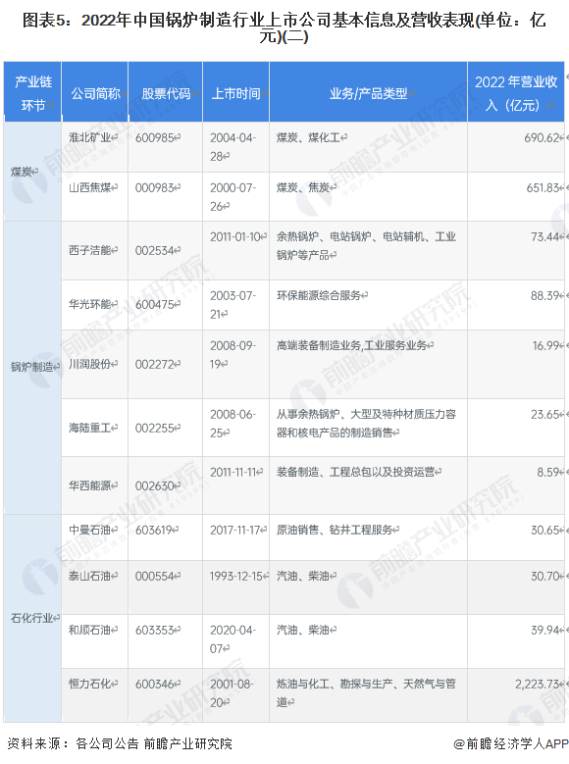The height and width of the screenshot is (764, 569).
Task: Select stock code 600475
Action: [155, 305]
